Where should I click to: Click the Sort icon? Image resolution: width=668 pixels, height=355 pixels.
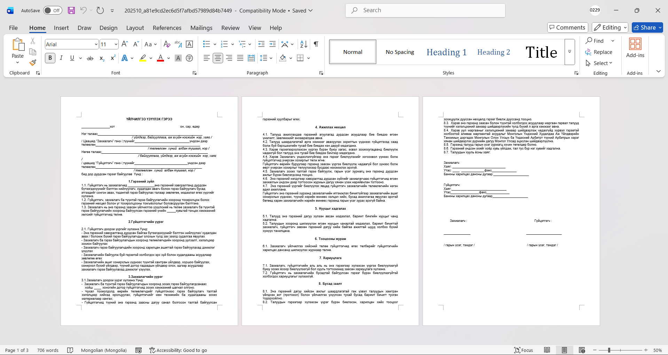pyautogui.click(x=304, y=44)
